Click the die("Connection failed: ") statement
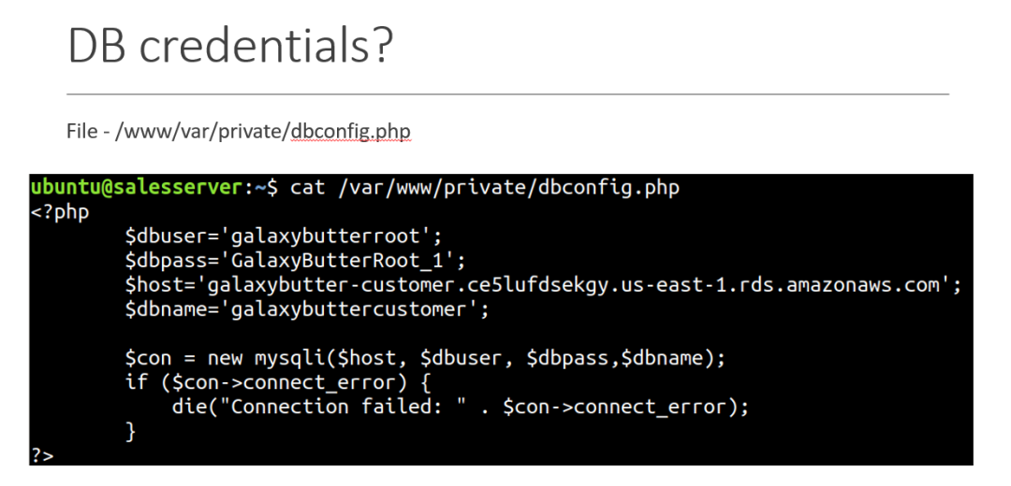Viewport: 1011px width, 486px height. 461,407
